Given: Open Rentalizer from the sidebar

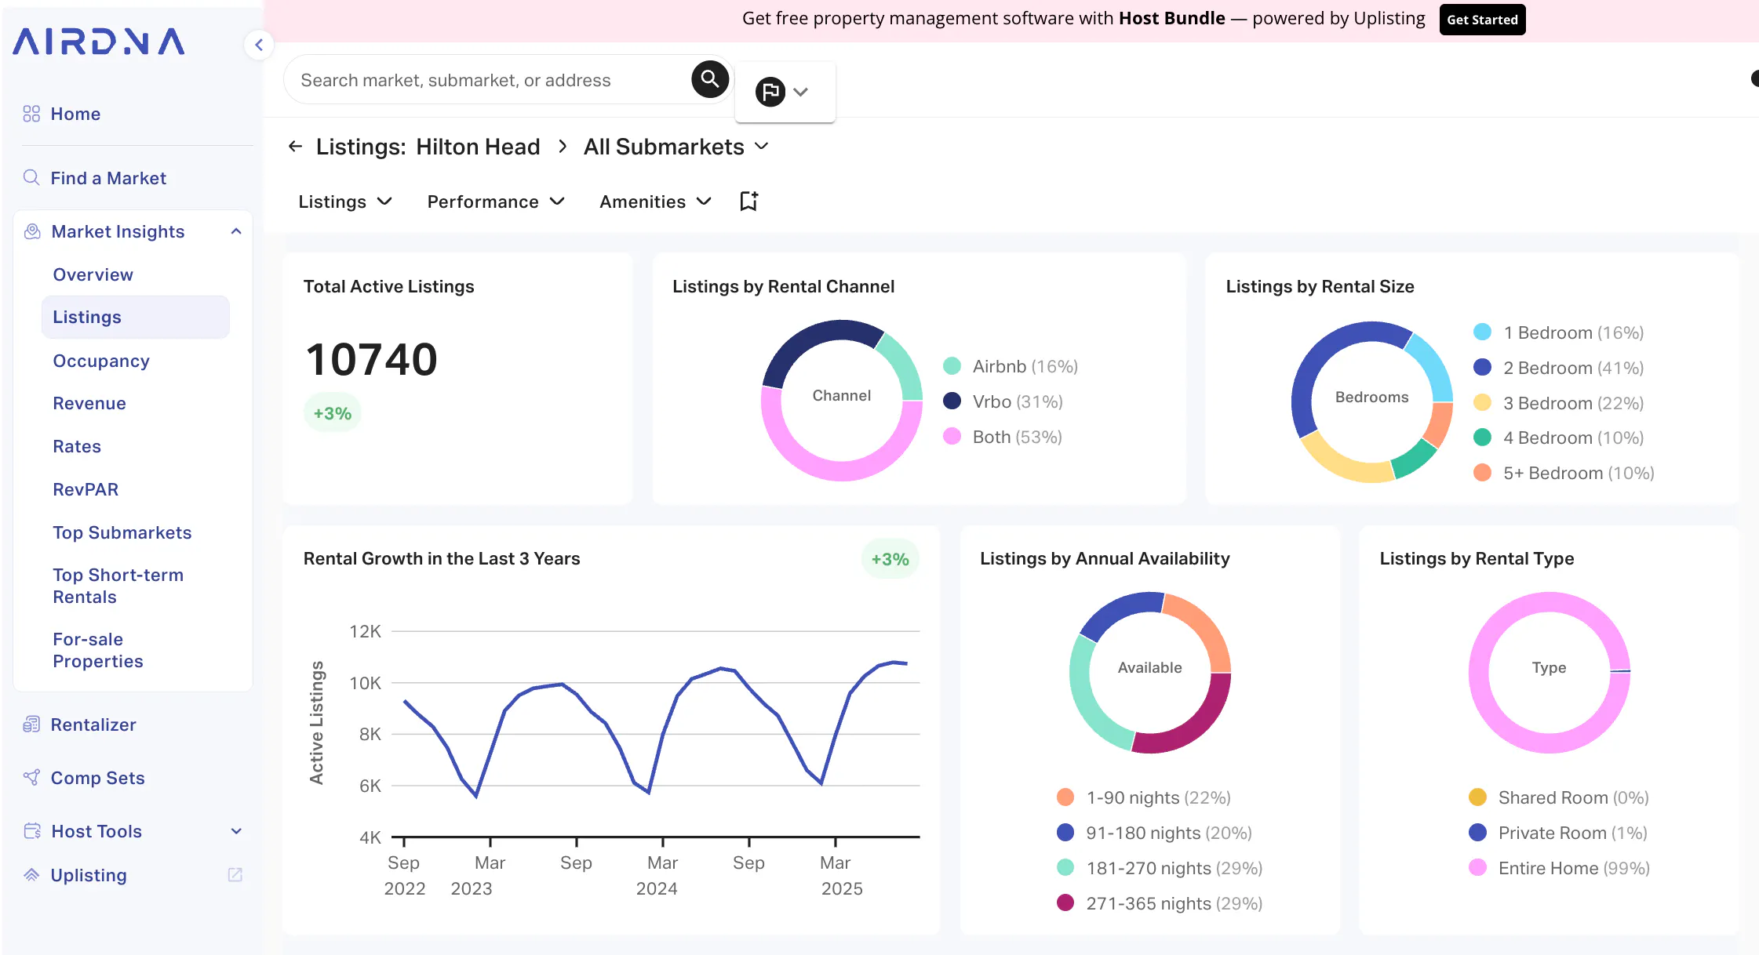Looking at the screenshot, I should click(93, 724).
